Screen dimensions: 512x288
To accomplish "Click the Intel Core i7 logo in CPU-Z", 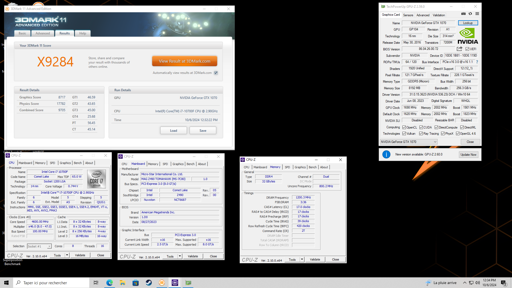I will pos(97,179).
